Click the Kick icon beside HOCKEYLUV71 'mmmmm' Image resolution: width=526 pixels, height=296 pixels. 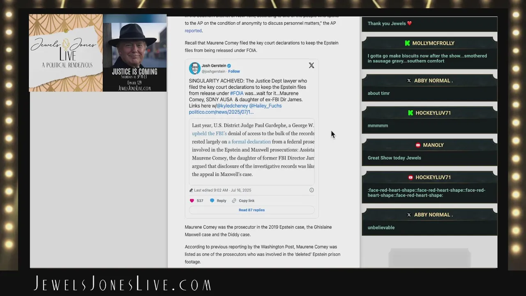410,113
